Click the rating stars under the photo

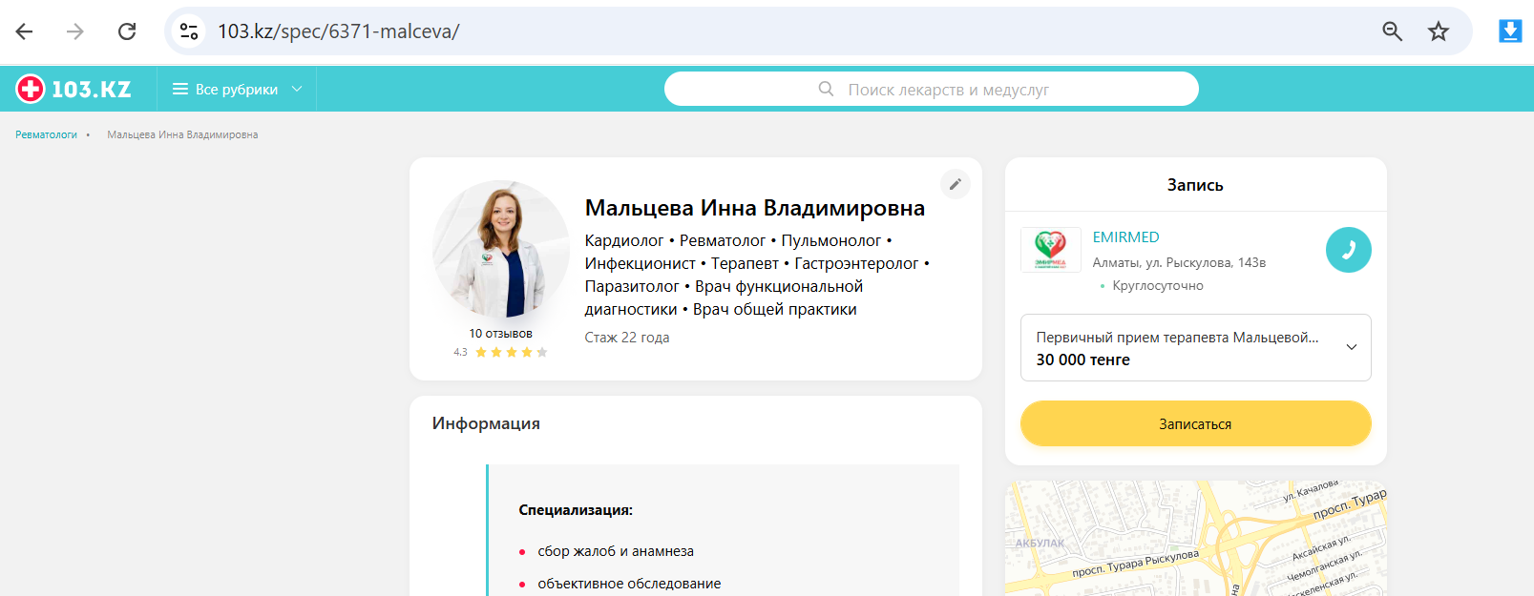[512, 352]
